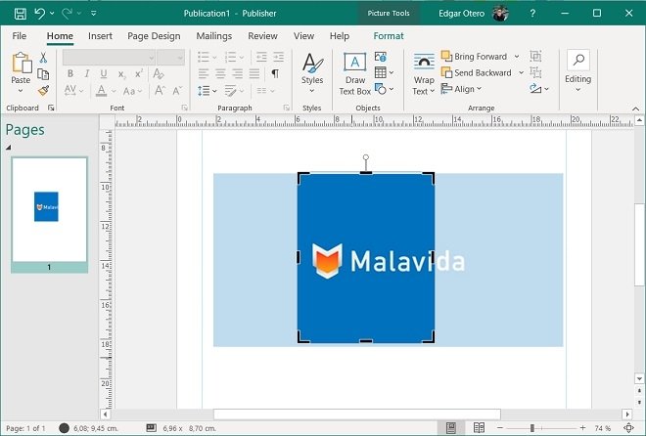This screenshot has height=436, width=646.
Task: Toggle Subscript formatting
Action: tap(121, 74)
